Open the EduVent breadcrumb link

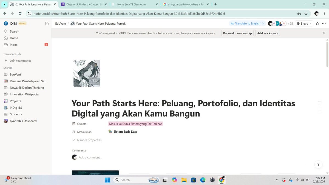click(60, 24)
